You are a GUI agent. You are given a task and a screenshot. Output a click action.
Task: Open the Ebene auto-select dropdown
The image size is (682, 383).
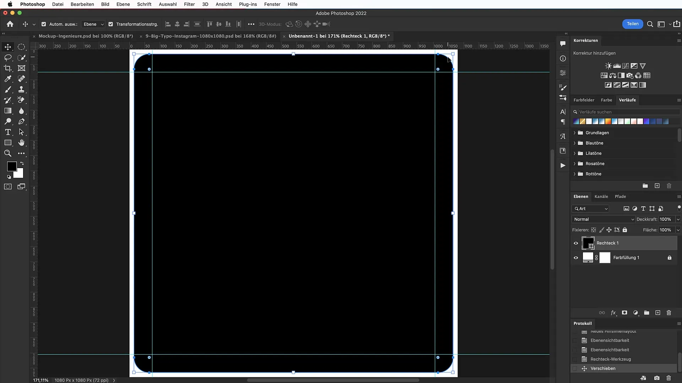pos(93,24)
